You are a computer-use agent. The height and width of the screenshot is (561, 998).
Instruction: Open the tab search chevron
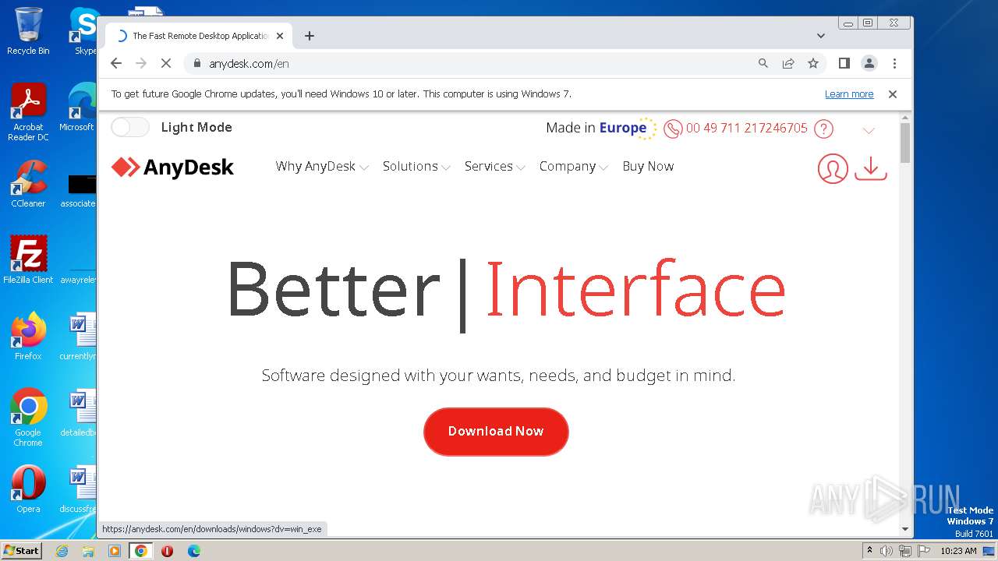tap(821, 36)
